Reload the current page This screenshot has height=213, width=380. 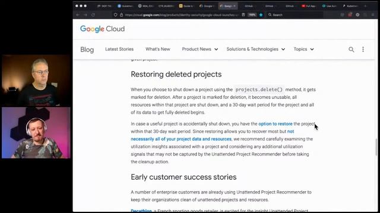[93, 15]
